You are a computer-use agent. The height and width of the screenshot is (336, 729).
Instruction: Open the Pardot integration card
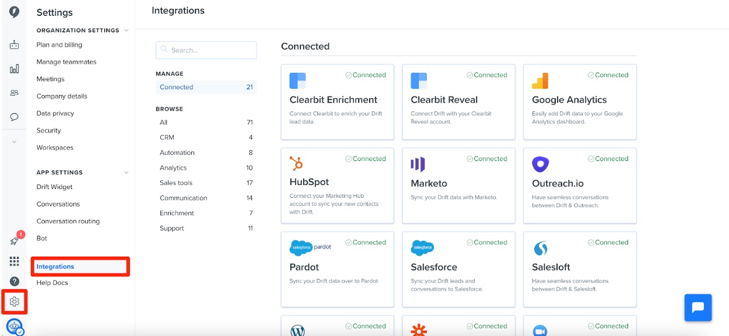tap(337, 269)
